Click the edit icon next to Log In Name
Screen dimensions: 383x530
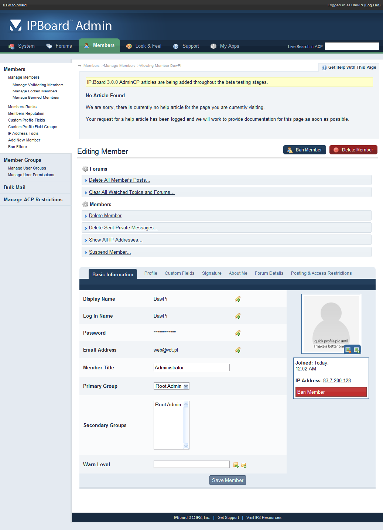pyautogui.click(x=237, y=316)
